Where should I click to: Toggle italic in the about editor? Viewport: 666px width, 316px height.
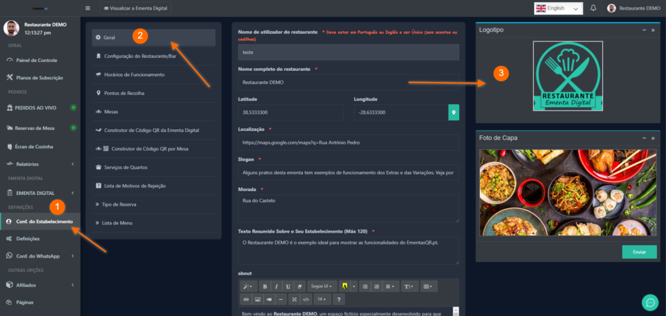(x=276, y=286)
